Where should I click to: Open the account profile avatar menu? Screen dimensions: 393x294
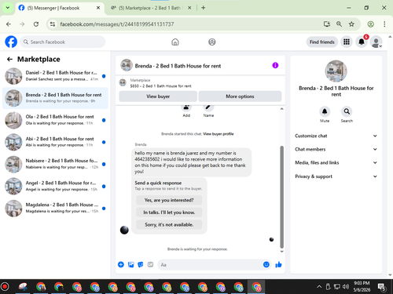coord(376,42)
